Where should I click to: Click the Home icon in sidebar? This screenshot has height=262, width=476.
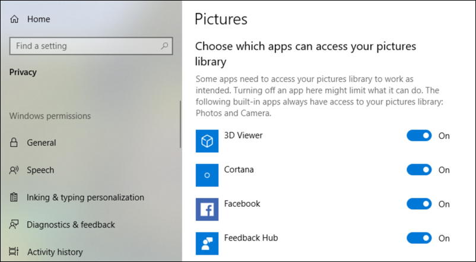coord(14,19)
